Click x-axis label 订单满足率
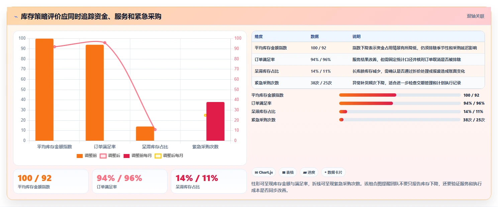 click(105, 147)
